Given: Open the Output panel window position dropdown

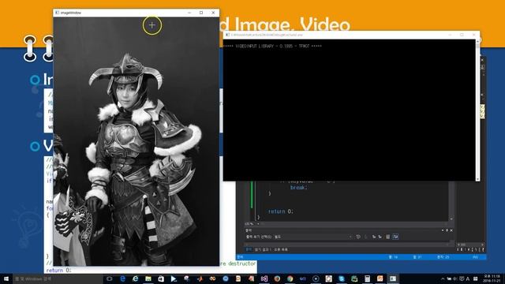Looking at the screenshot, I should point(443,230).
